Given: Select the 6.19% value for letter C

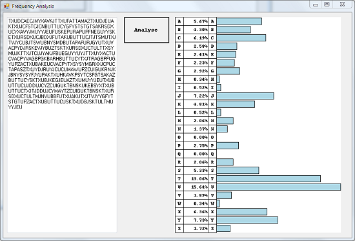Looking at the screenshot, I should pyautogui.click(x=196, y=38).
